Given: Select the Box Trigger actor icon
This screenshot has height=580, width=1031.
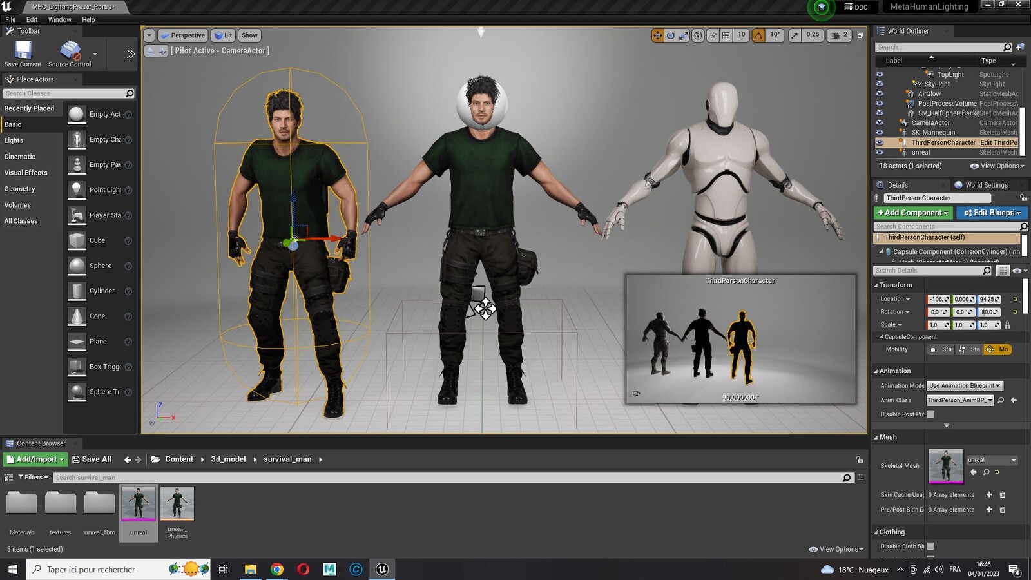Looking at the screenshot, I should pos(77,367).
